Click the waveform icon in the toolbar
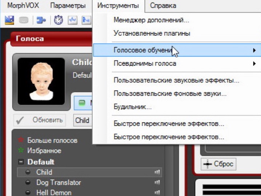This screenshot has width=261, height=196. [72, 20]
